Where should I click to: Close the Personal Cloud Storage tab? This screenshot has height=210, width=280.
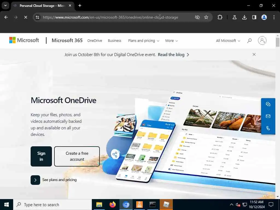click(x=70, y=5)
